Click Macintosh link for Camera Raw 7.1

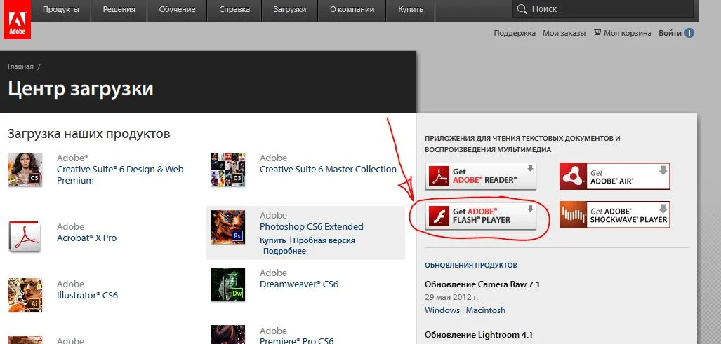click(486, 310)
